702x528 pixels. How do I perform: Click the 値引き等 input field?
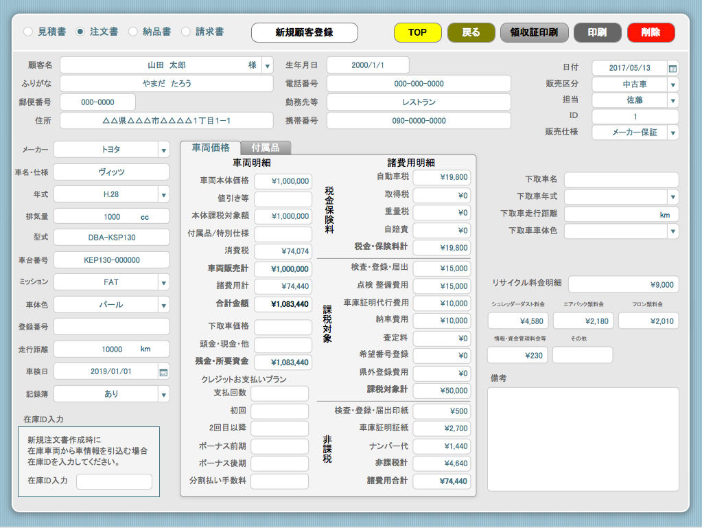pyautogui.click(x=283, y=199)
